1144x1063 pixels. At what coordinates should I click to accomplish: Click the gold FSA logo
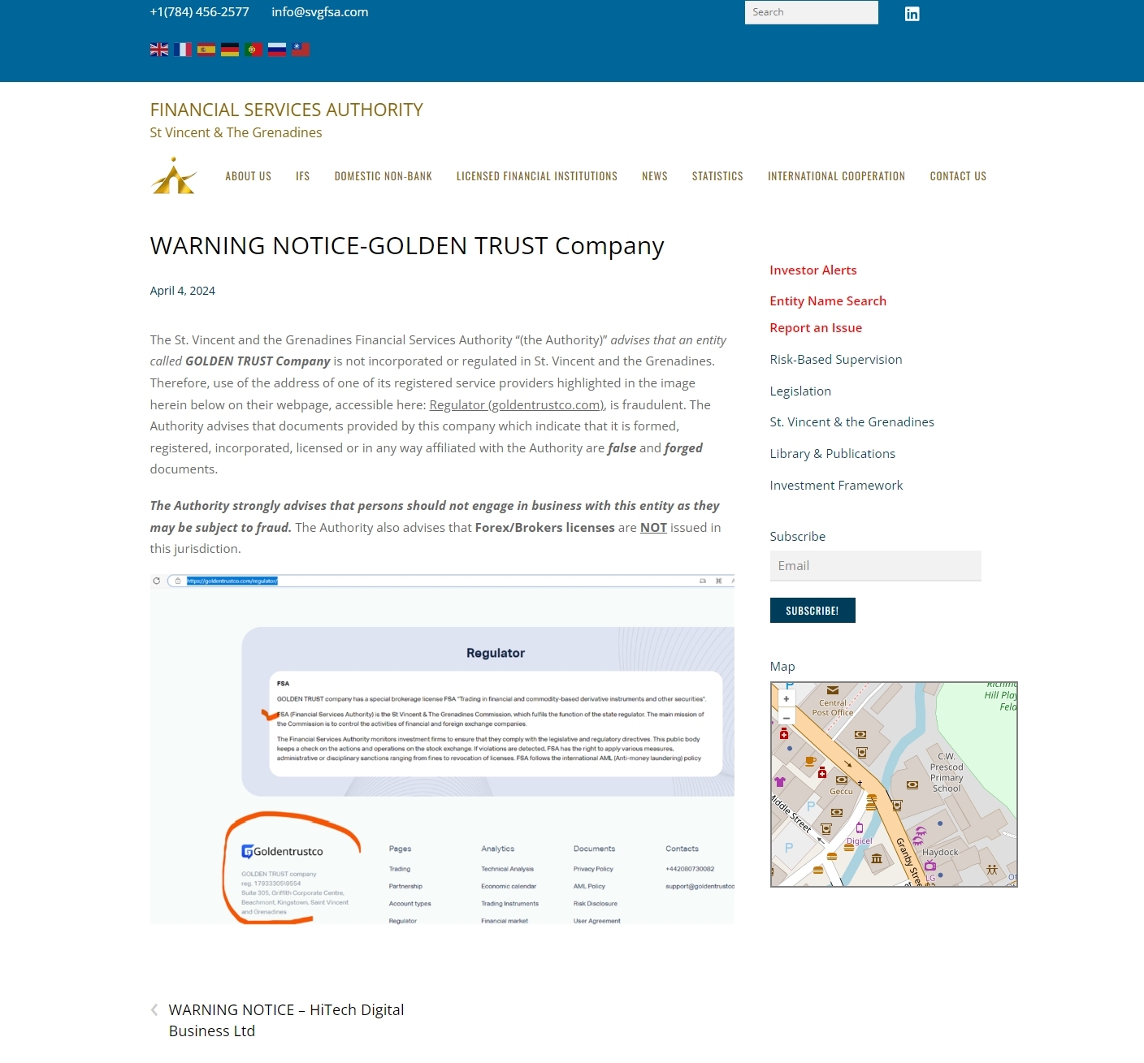[x=173, y=176]
